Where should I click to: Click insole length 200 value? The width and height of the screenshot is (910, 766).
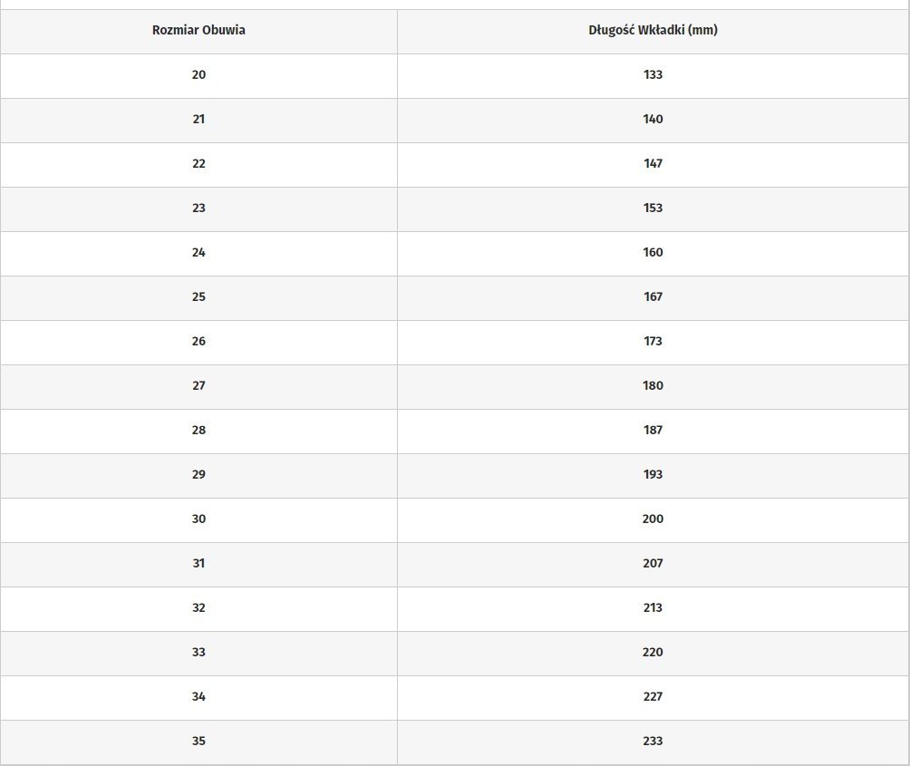click(653, 519)
